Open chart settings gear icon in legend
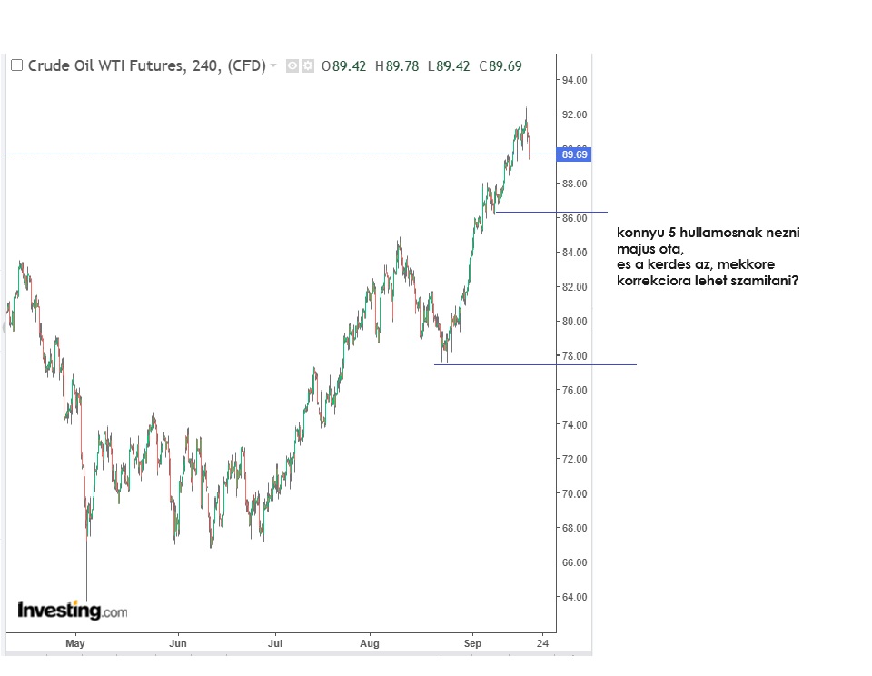The image size is (872, 676). pyautogui.click(x=308, y=65)
